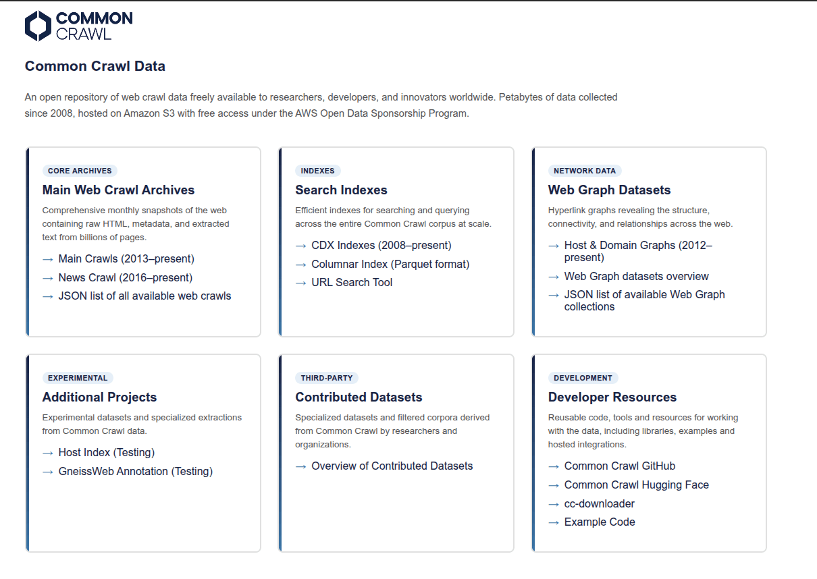Viewport: 817px width, 579px height.
Task: Open Host & Domain Graphs (2012–present) link
Action: coord(638,252)
